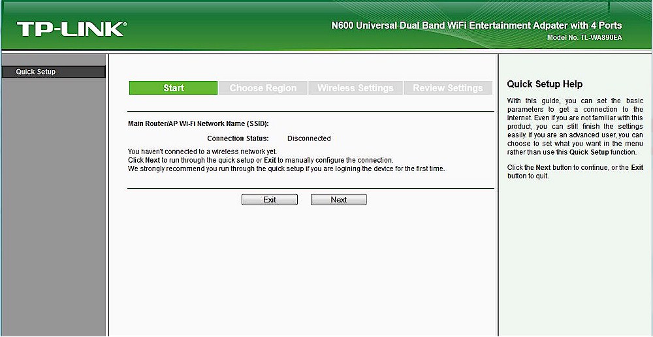This screenshot has width=653, height=337.
Task: Select the Start wizard step
Action: pos(173,88)
